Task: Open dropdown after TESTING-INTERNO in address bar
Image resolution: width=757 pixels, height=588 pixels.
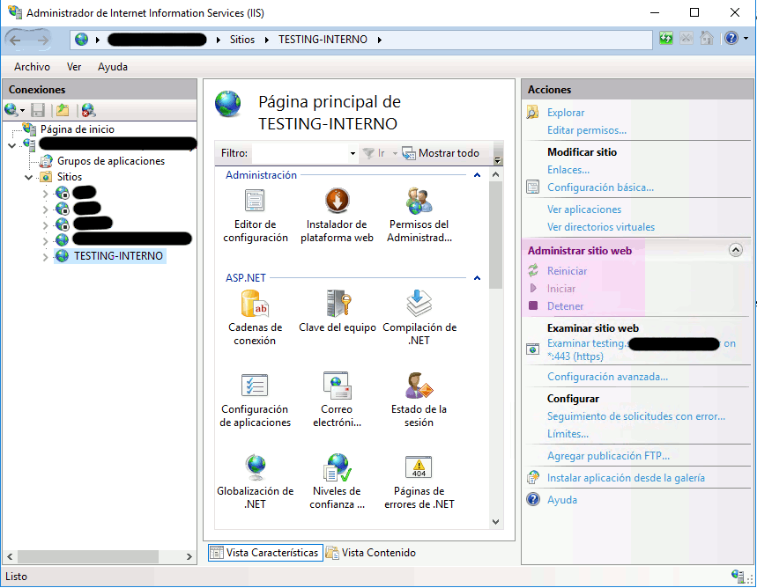Action: [x=380, y=40]
